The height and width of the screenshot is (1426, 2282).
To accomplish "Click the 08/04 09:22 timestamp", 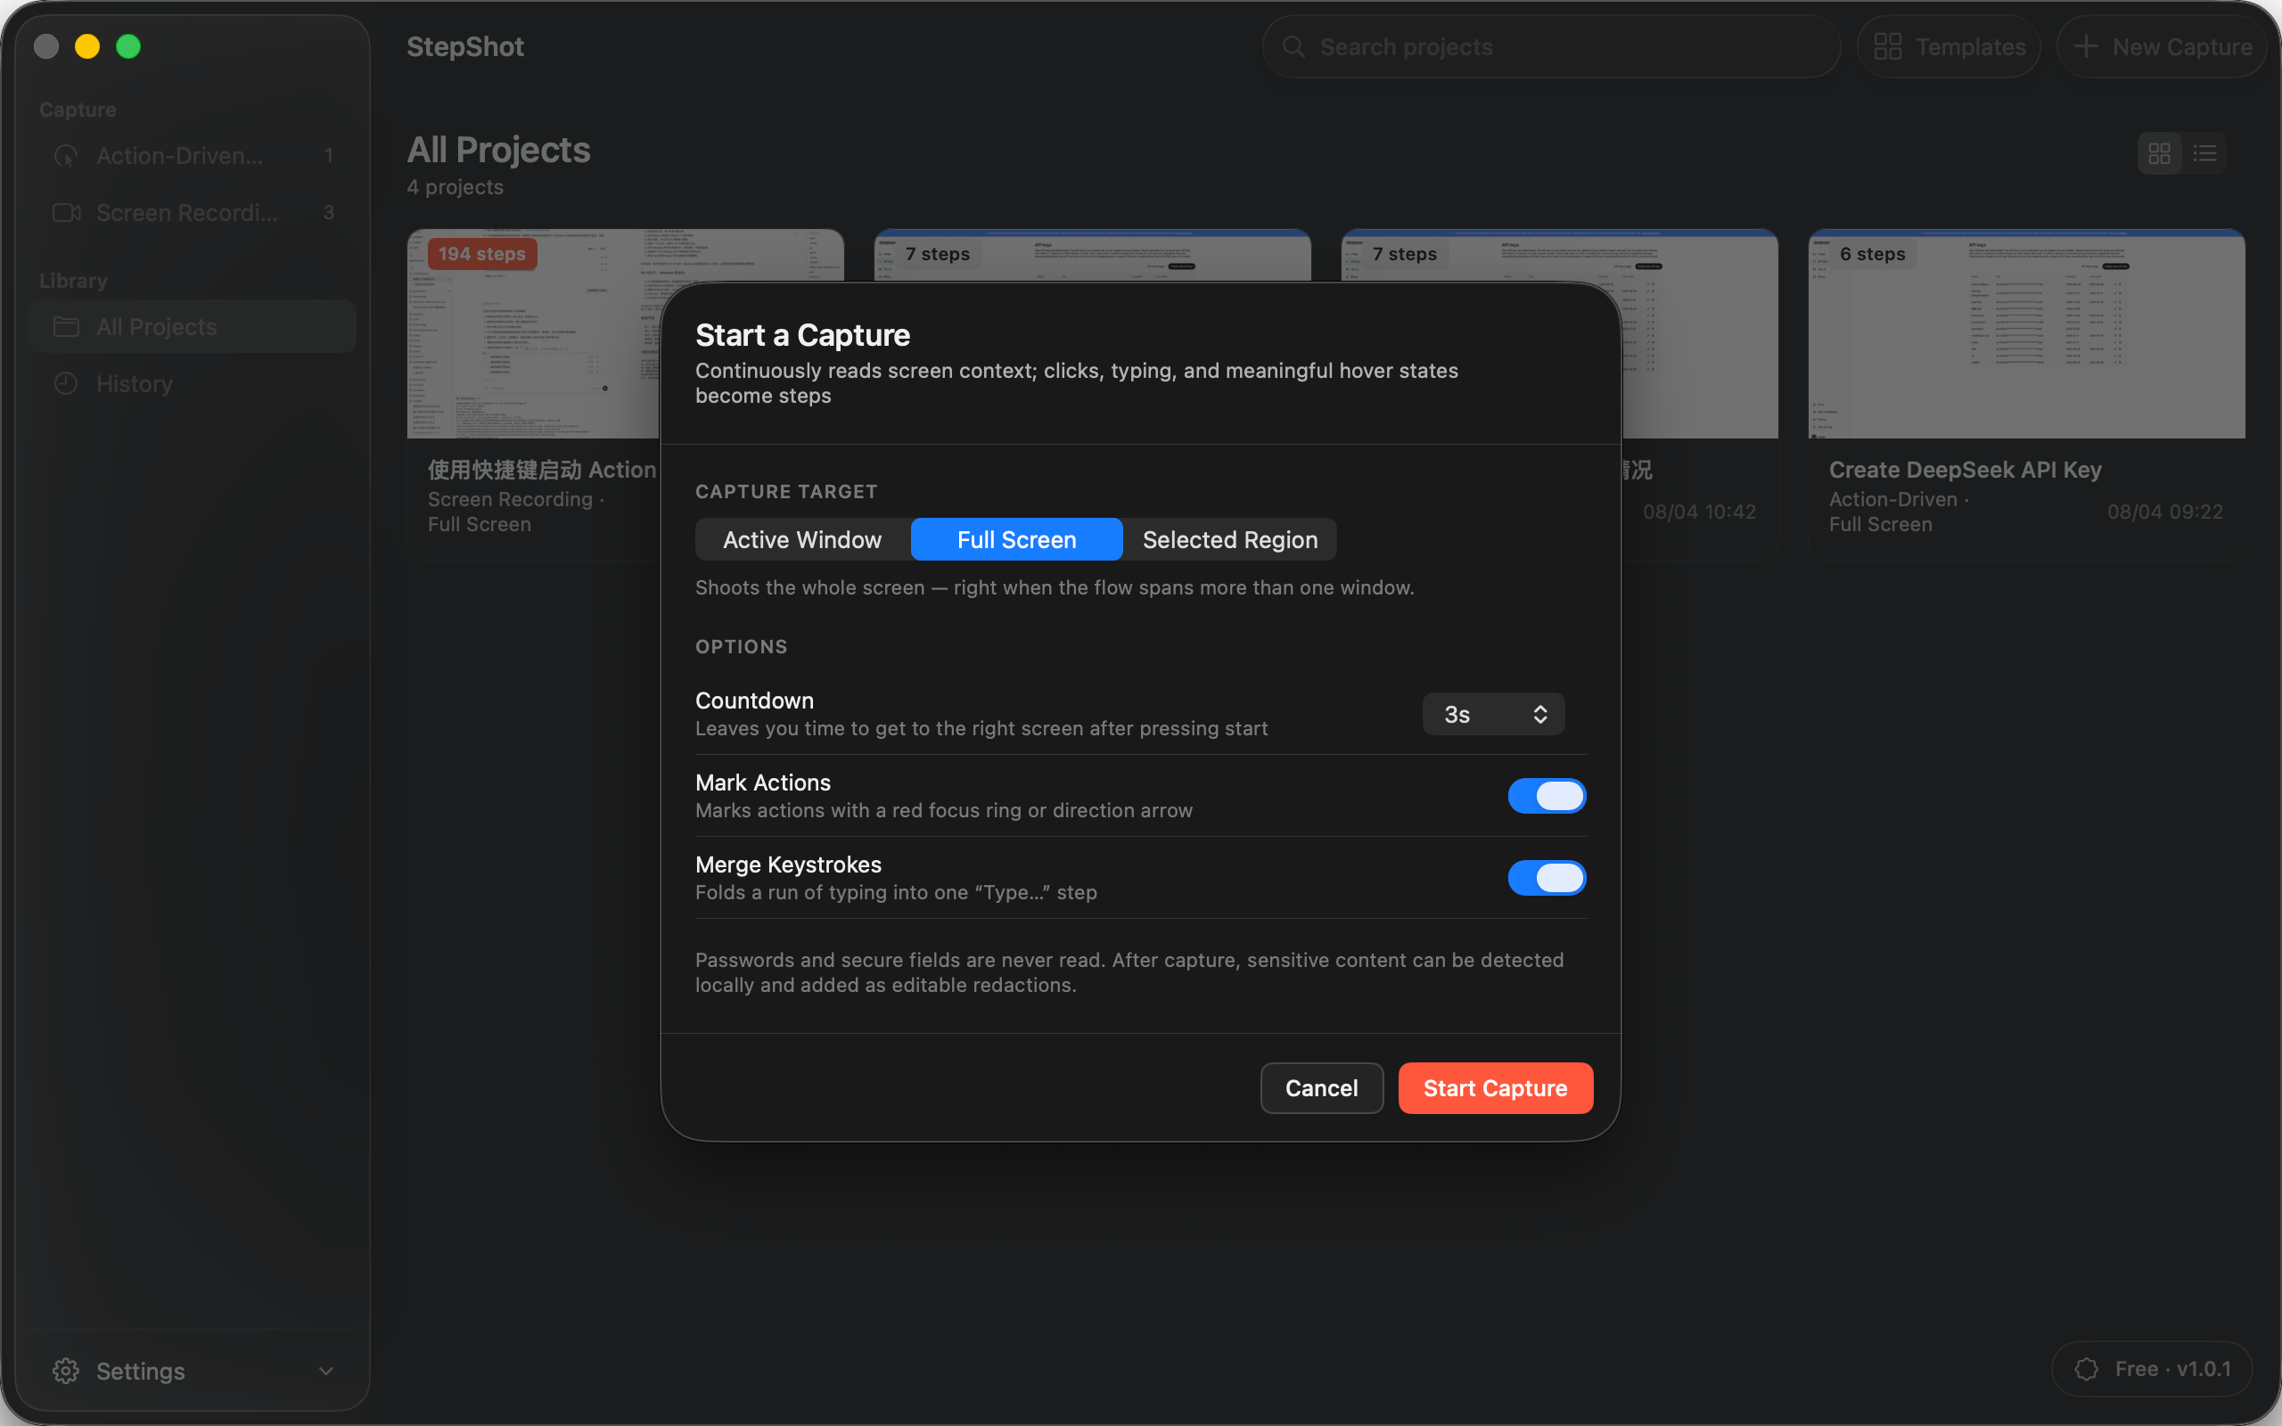I will pos(2165,512).
